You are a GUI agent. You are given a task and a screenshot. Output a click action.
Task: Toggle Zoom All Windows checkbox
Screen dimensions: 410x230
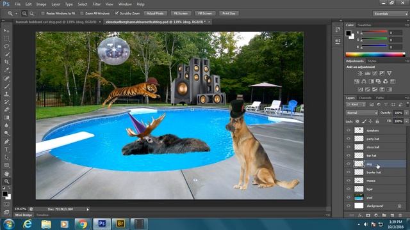tap(82, 13)
